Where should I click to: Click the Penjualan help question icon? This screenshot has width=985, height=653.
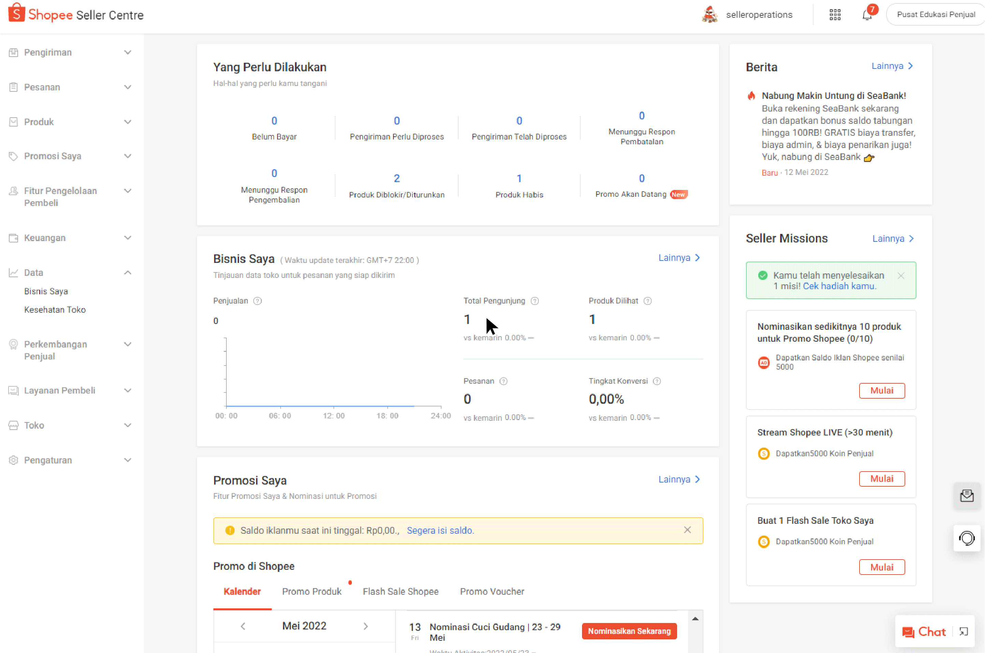(x=258, y=301)
